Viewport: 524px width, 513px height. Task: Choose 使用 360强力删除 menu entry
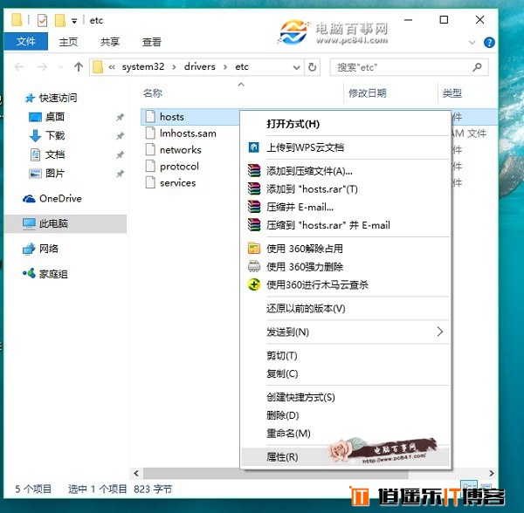point(346,267)
